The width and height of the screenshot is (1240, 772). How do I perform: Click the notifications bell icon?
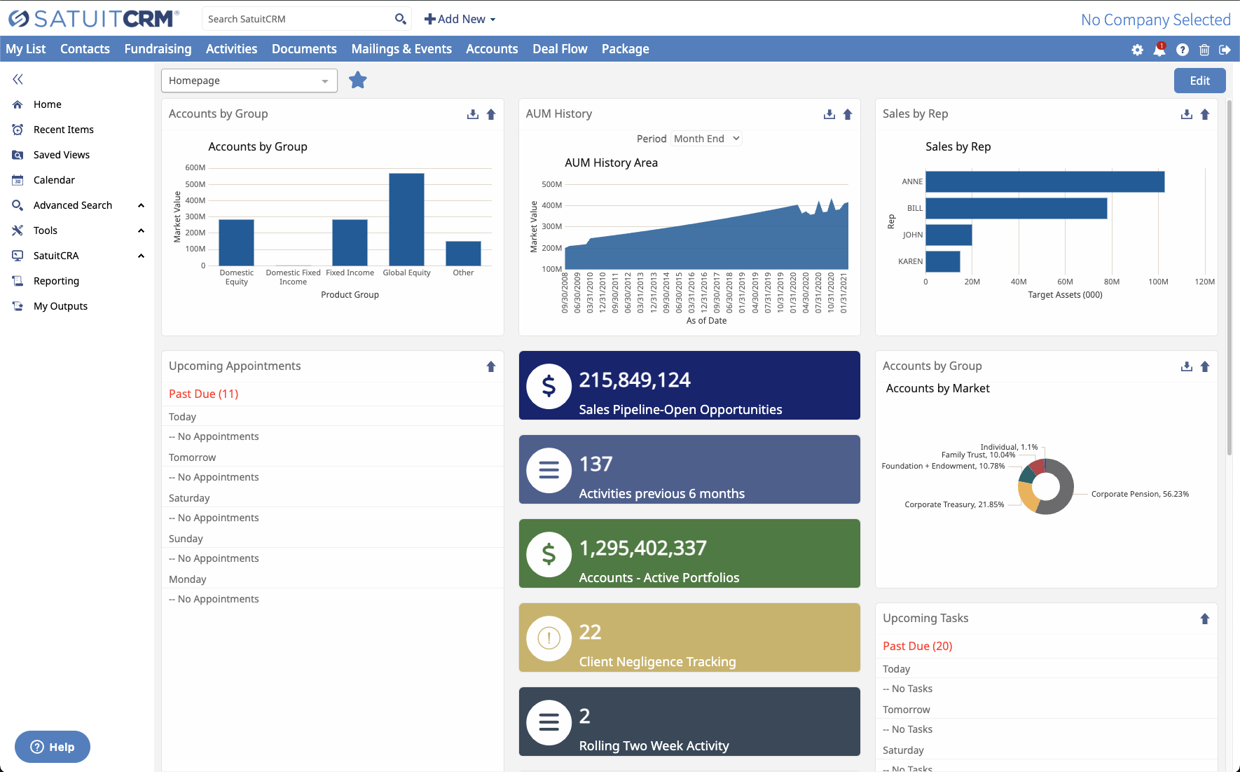1159,49
